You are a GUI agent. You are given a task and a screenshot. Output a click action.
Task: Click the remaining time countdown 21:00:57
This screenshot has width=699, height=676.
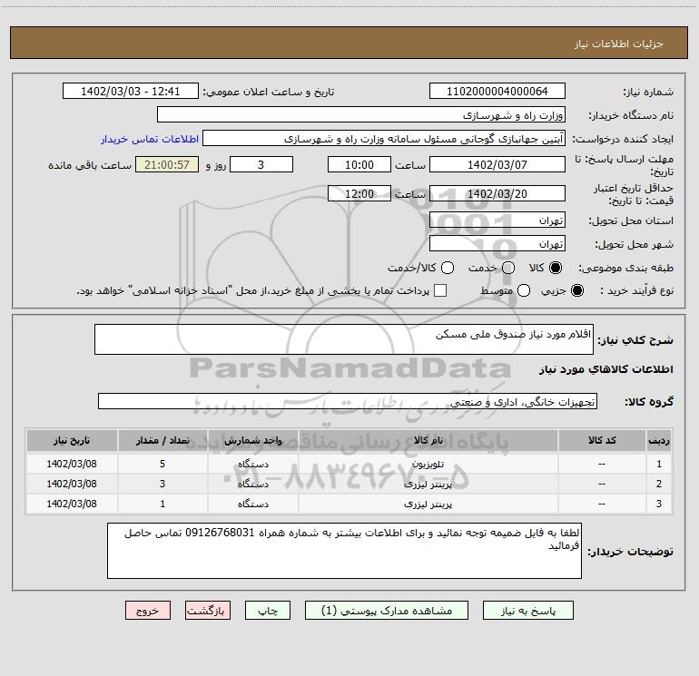click(167, 165)
